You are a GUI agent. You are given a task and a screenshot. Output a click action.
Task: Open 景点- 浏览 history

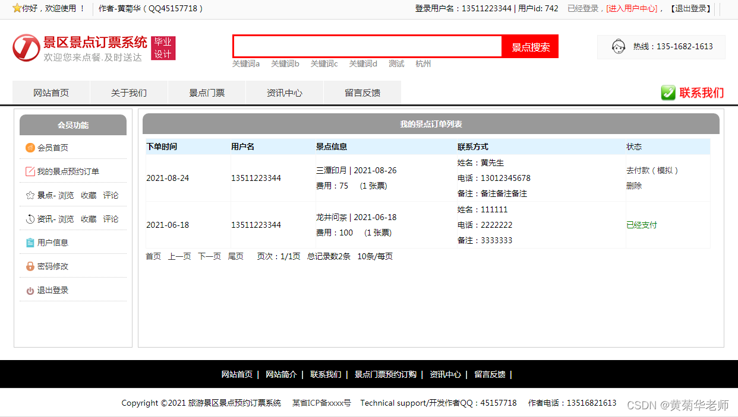(x=56, y=195)
